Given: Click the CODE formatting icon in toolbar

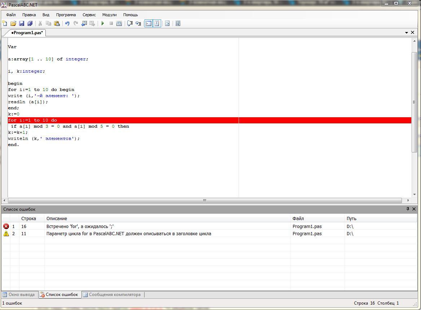Looking at the screenshot, I should (178, 23).
